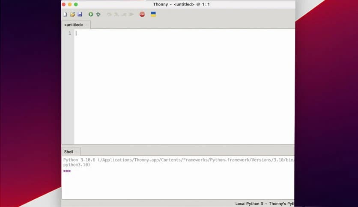Click the Step out debug icon
Screen dimensions: 358x207
124,14
